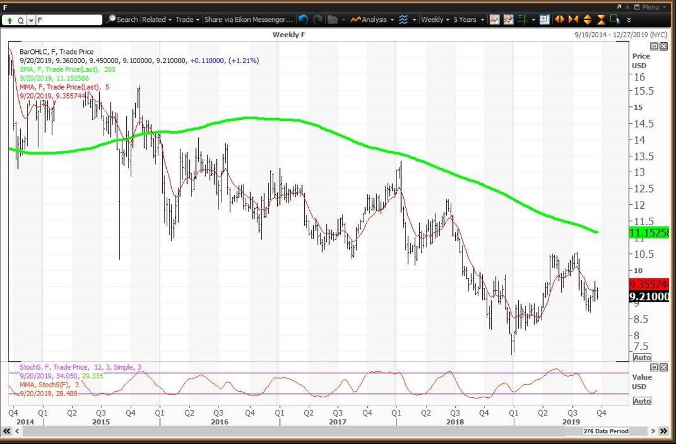Select the green zoom rectangle tool

[615, 20]
